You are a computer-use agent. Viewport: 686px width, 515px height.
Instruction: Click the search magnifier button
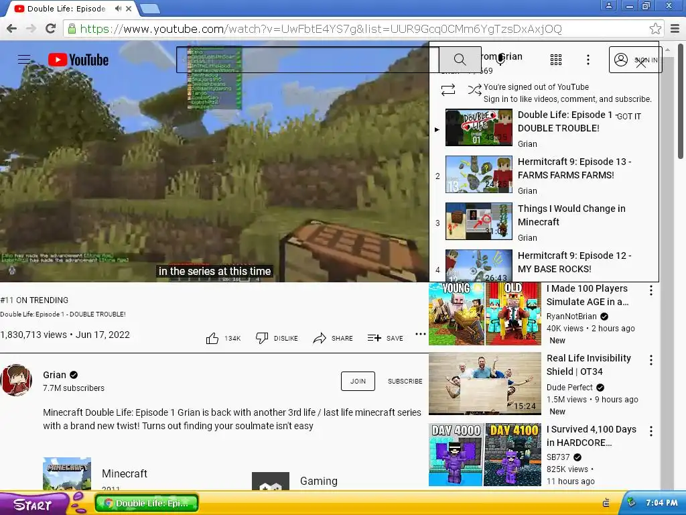click(460, 59)
